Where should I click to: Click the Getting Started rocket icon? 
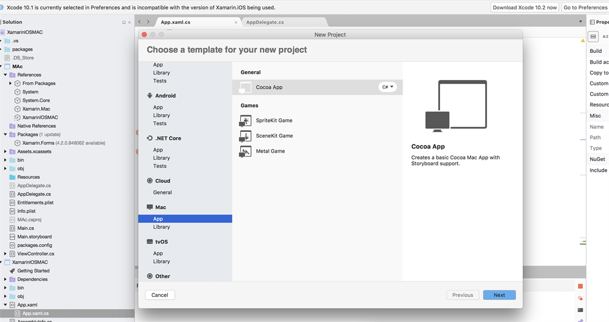[12, 271]
